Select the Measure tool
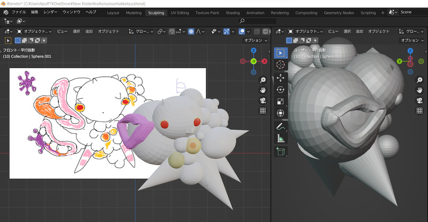 [280, 139]
